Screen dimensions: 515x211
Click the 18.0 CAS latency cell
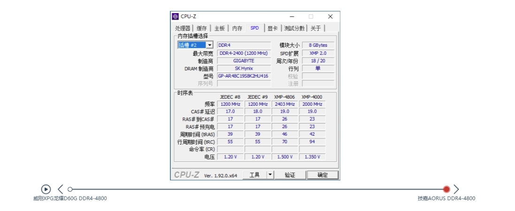click(257, 111)
